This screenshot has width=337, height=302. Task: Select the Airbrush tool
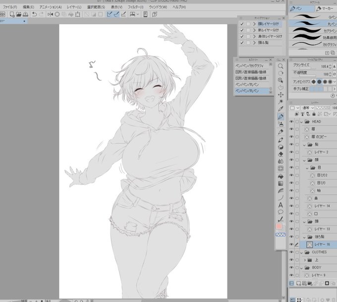tap(281, 124)
